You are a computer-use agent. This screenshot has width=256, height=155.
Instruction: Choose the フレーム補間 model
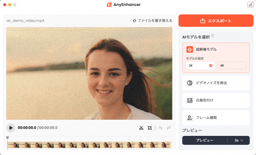[216, 118]
